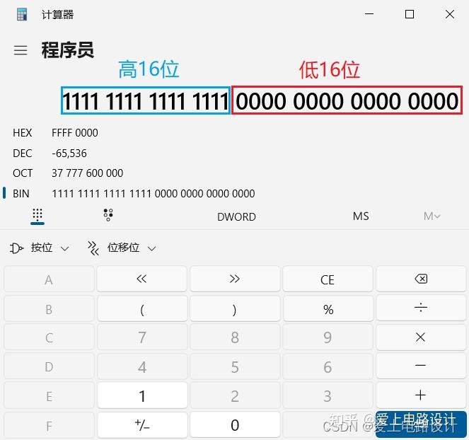Click the Calculator app icon in title bar
The image size is (469, 440).
(x=22, y=14)
